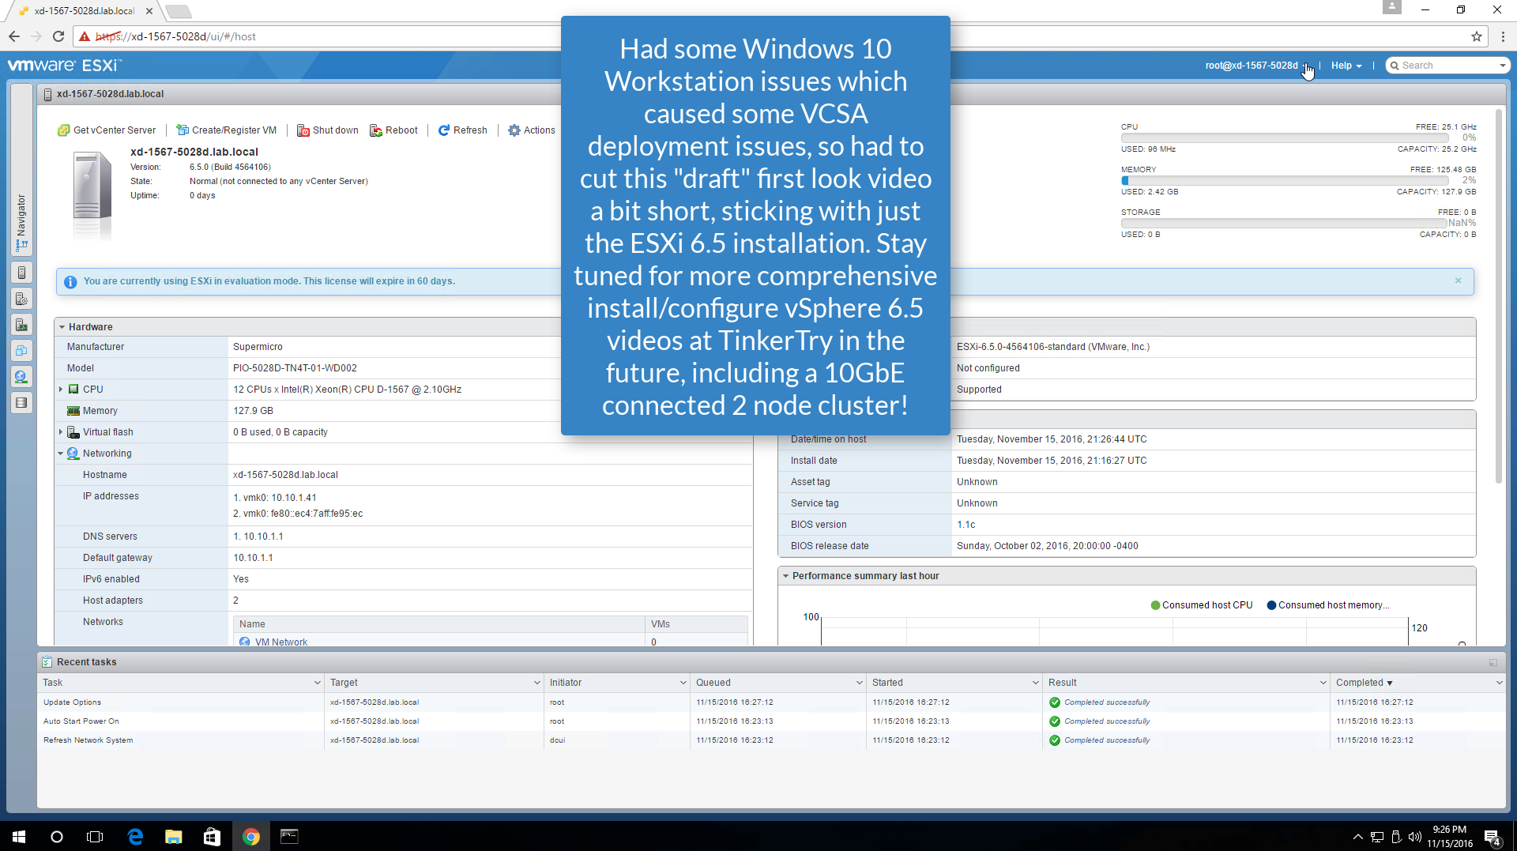Viewport: 1517px width, 851px height.
Task: Open a new Chrome tab
Action: [x=179, y=11]
